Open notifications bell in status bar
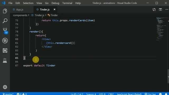This screenshot has height=95, width=169. [x=166, y=94]
